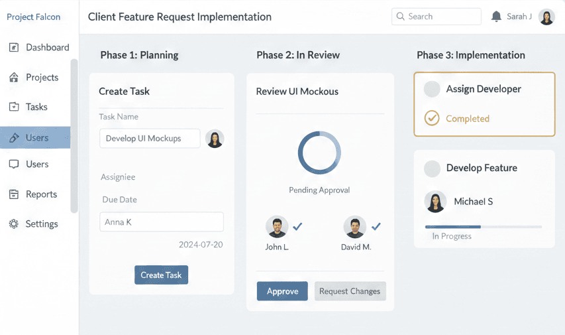Toggle the circle beside Develop Feature
Image resolution: width=565 pixels, height=335 pixels.
click(x=432, y=168)
